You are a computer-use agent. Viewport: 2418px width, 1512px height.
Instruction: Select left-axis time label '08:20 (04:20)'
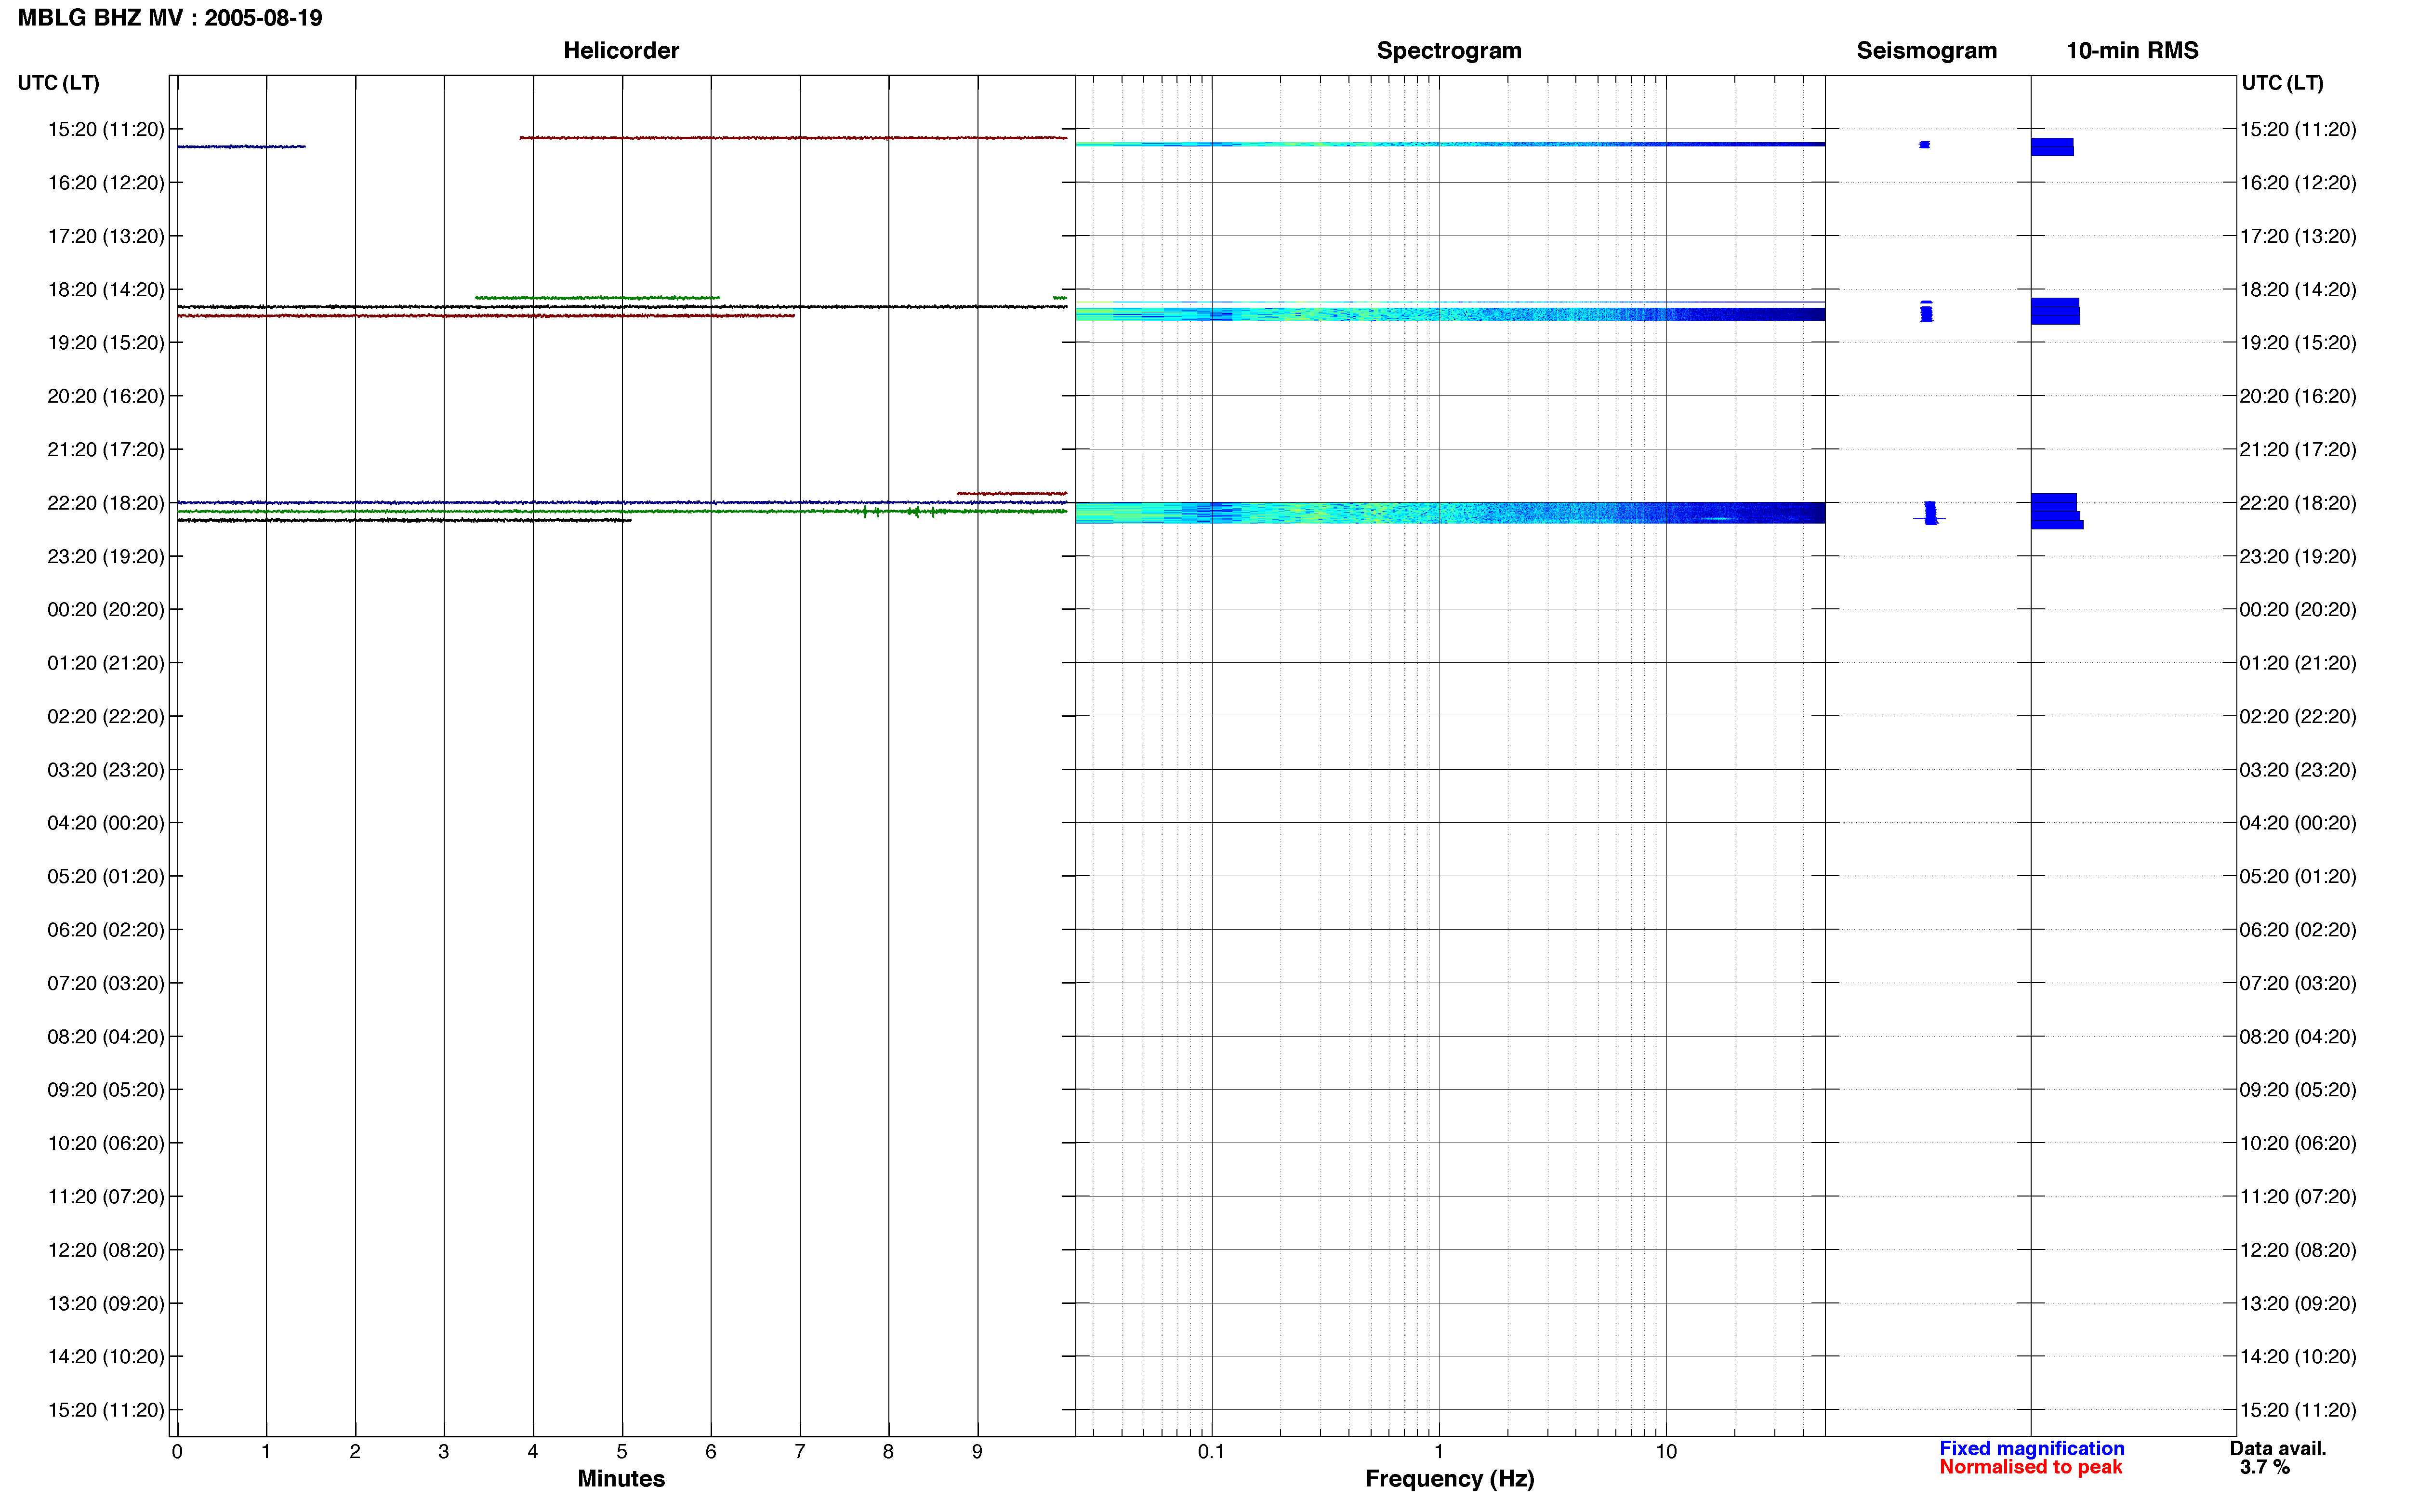tap(105, 1037)
